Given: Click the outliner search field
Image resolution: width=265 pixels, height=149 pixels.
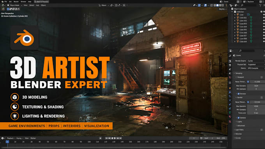Looking at the screenshot, I should 249,5.
